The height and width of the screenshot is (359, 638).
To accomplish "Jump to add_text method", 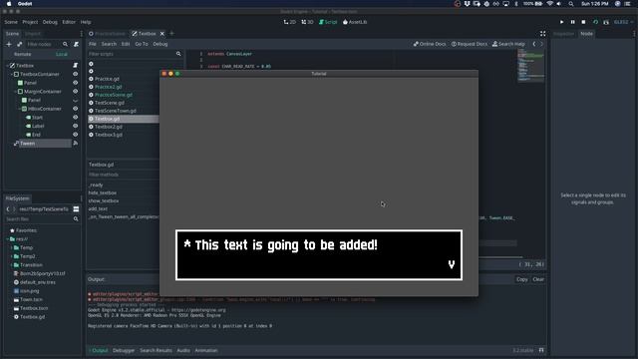I will pos(98,208).
